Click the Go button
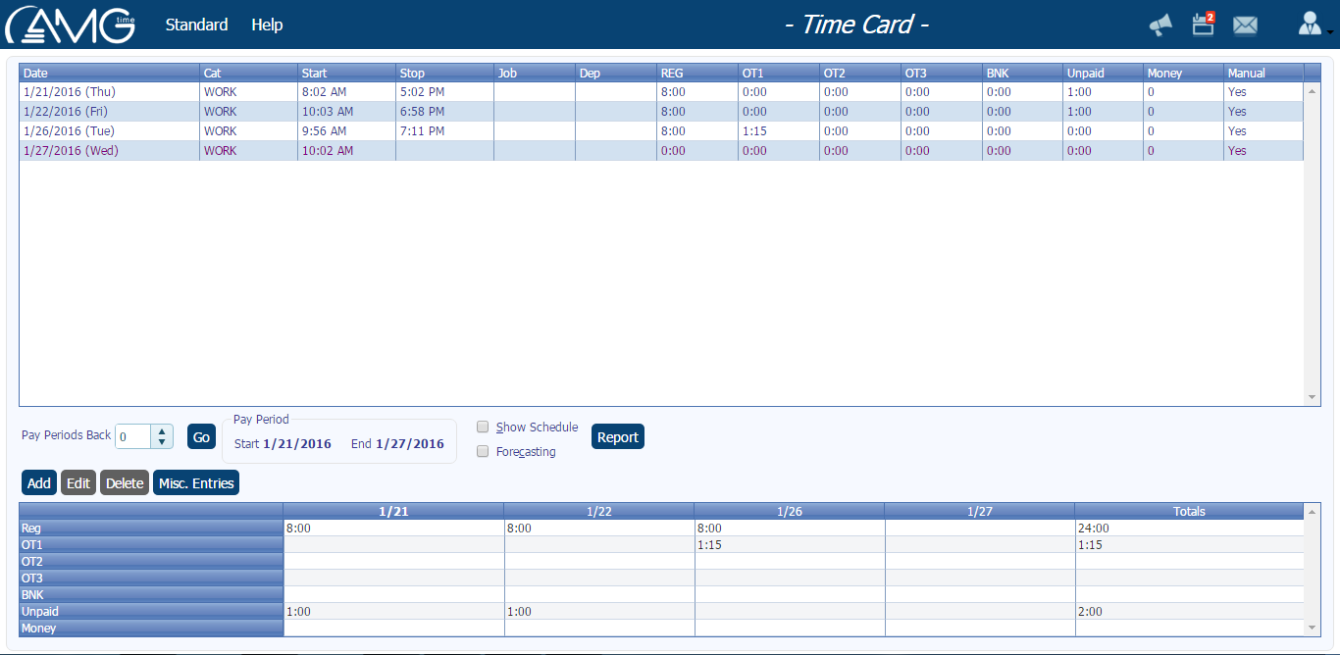 pyautogui.click(x=201, y=436)
